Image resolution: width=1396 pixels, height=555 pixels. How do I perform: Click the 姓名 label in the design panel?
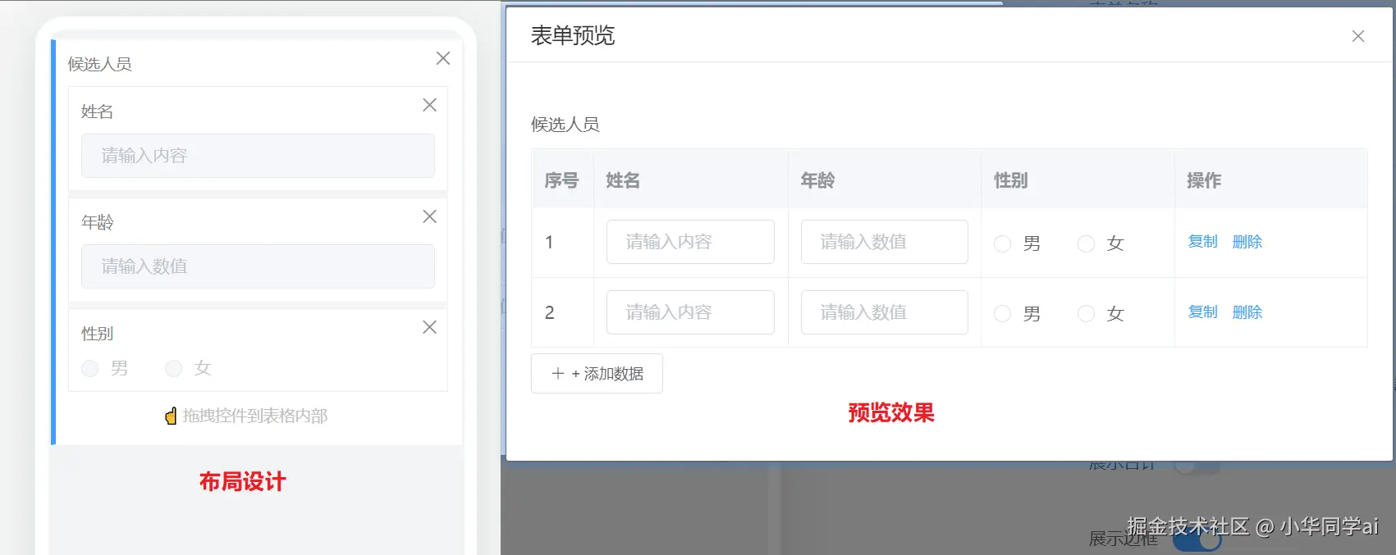(97, 111)
